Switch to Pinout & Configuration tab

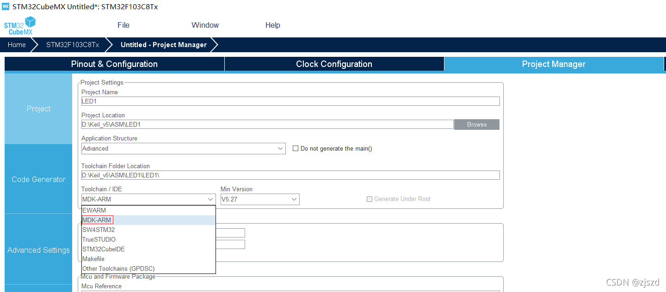tap(114, 64)
